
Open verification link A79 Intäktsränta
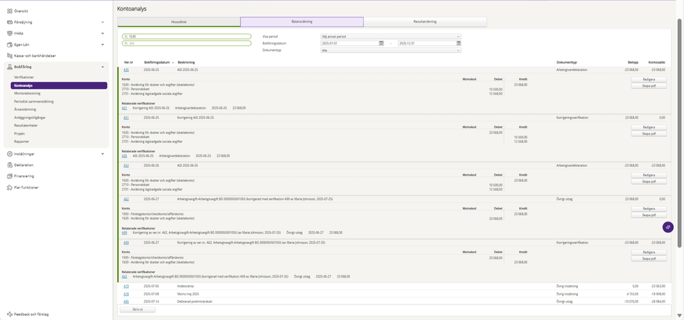(x=126, y=286)
